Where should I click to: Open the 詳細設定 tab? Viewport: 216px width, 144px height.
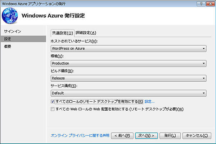point(86,33)
